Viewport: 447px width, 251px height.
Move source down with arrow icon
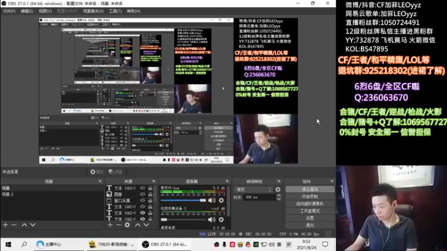(x=146, y=225)
